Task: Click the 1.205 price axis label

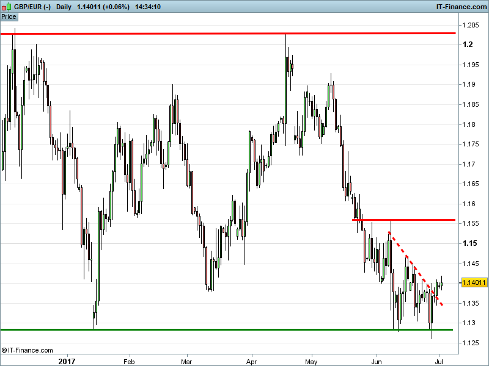Action: tap(470, 25)
